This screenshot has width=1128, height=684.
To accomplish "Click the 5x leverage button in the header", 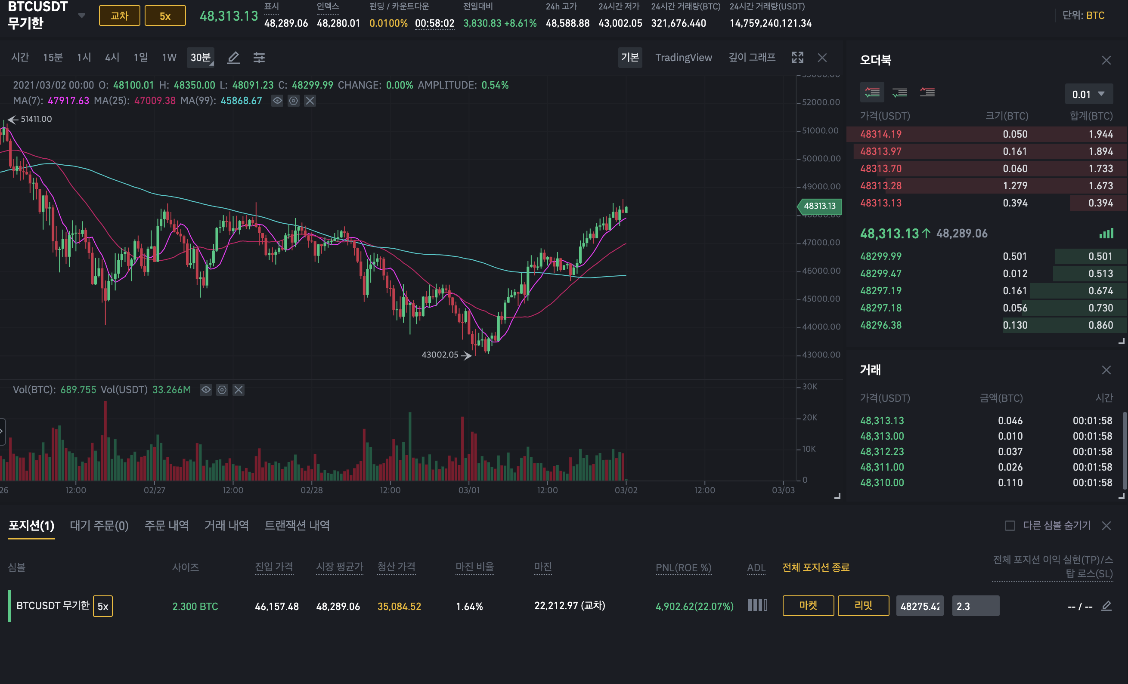I will [165, 16].
